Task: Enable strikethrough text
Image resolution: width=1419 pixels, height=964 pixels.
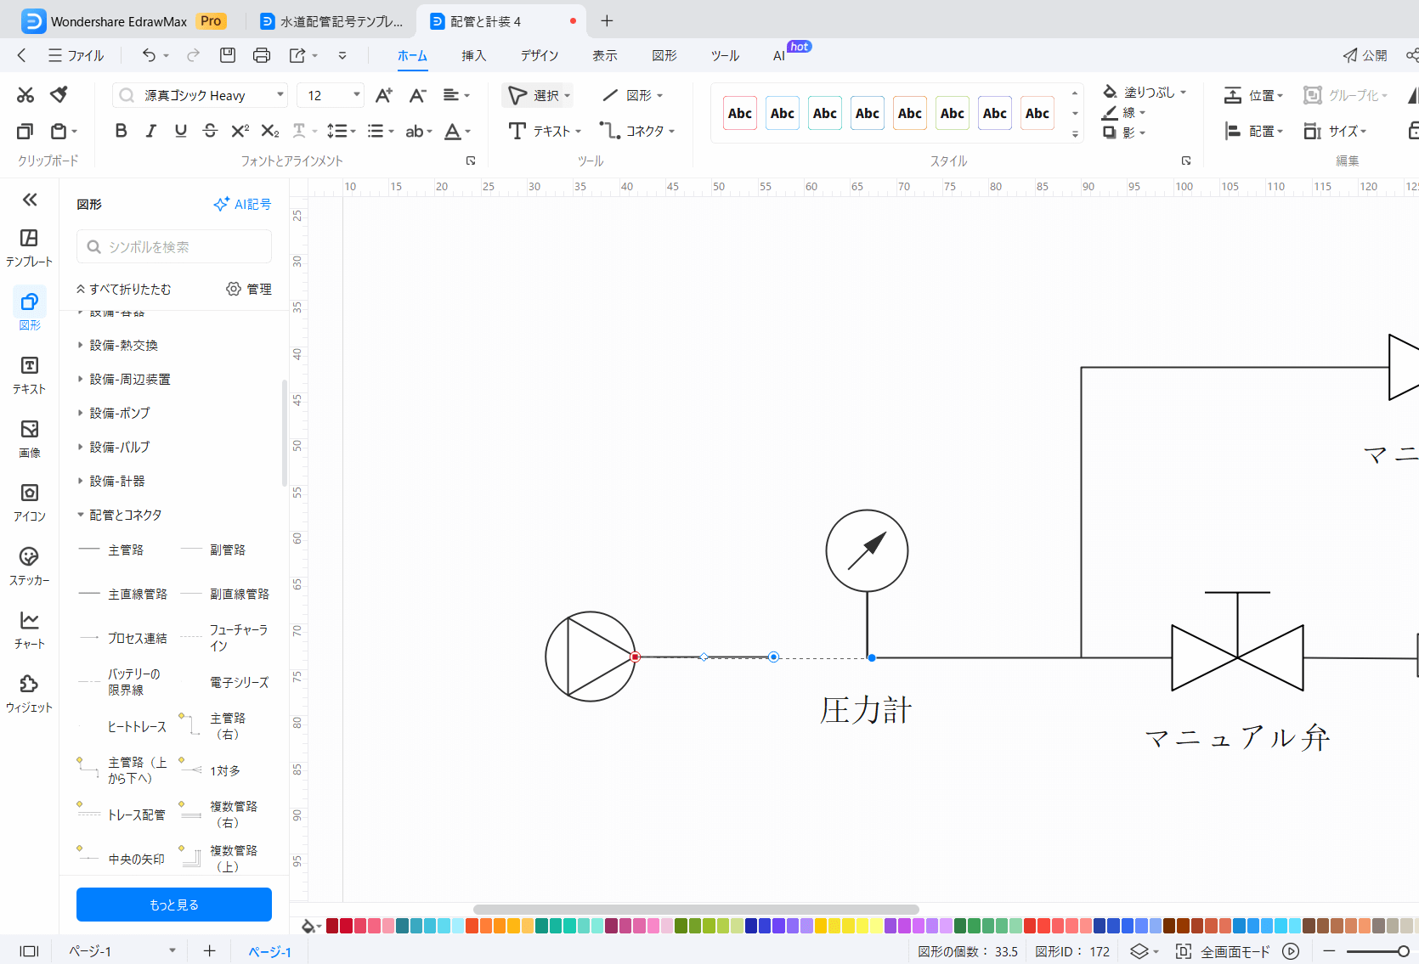Action: point(210,131)
